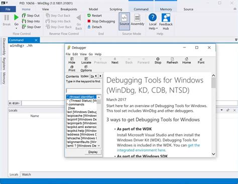Image resolution: width=238 pixels, height=184 pixels.
Task: Click Font in help toolbar
Action: [x=201, y=60]
